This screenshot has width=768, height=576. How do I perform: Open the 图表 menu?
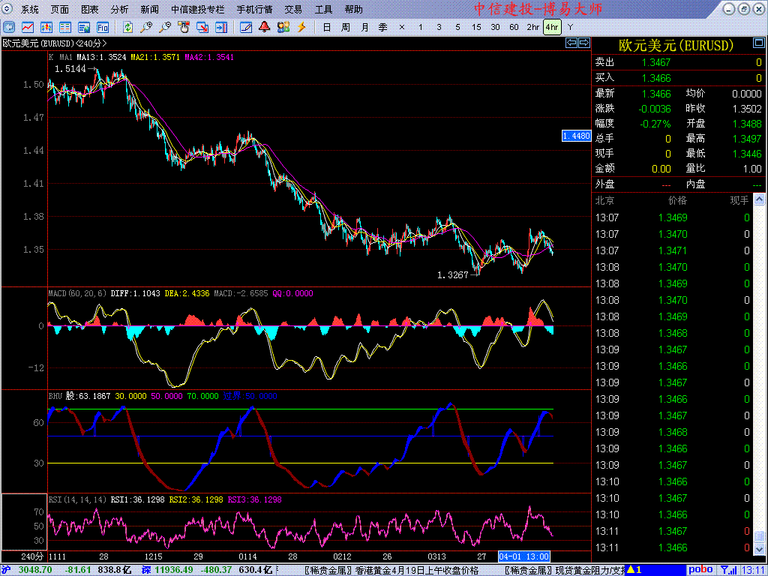click(90, 9)
